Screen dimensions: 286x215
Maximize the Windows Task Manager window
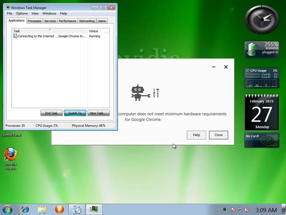click(103, 8)
